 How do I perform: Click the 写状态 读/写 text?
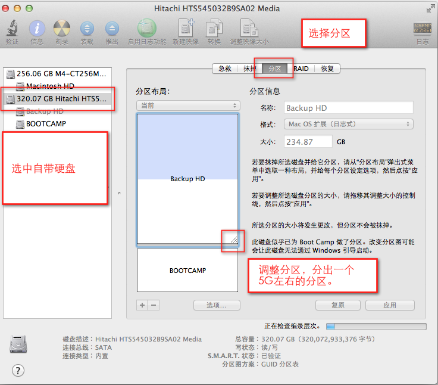click(256, 347)
